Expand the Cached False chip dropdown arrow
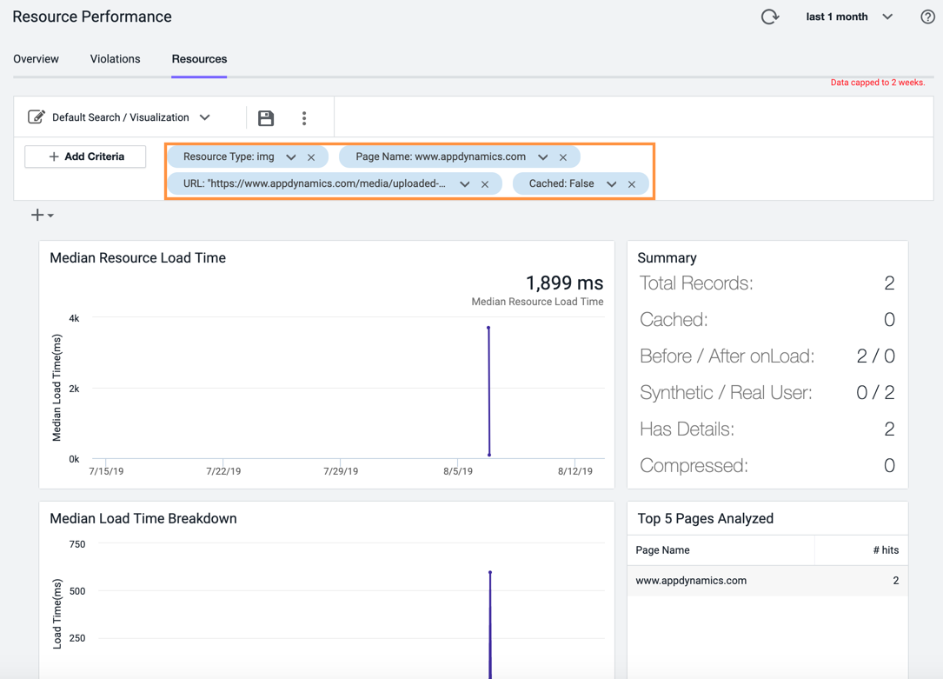 (x=612, y=184)
